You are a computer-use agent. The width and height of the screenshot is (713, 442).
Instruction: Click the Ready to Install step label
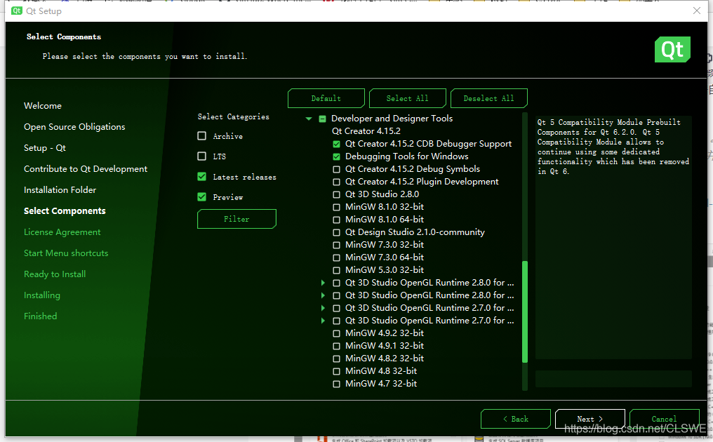[55, 274]
